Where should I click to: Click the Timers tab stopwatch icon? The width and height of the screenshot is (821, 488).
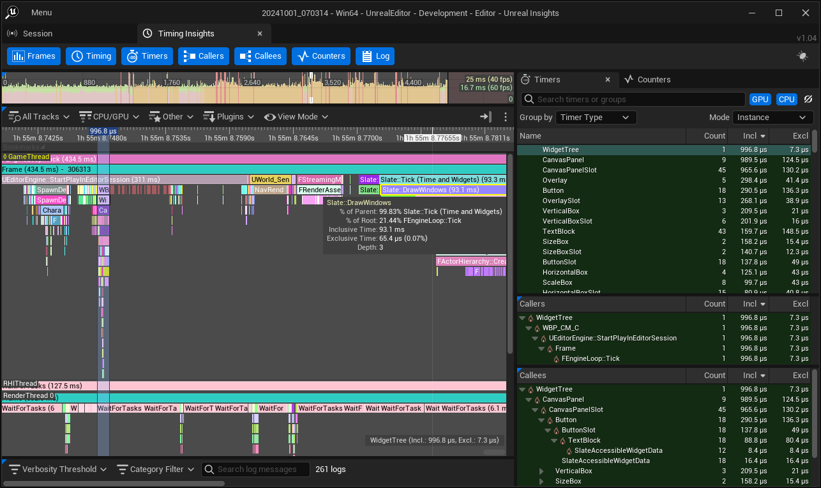[x=525, y=80]
